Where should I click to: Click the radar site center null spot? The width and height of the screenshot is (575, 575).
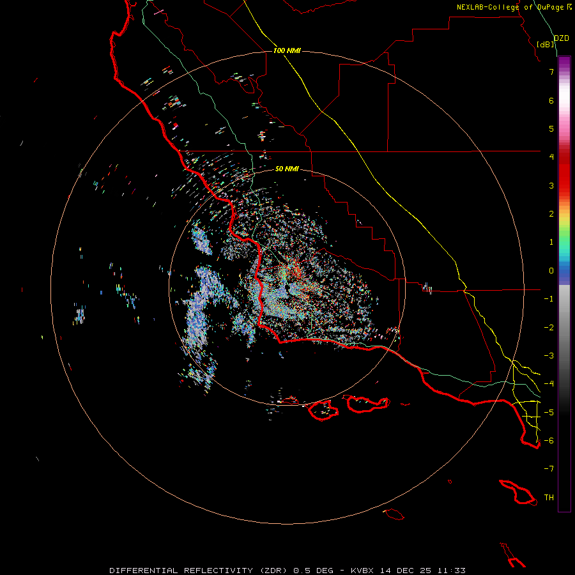(287, 289)
